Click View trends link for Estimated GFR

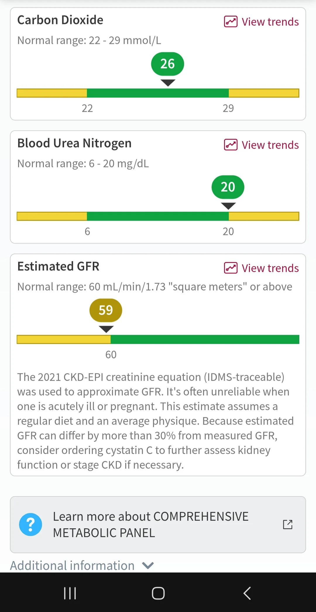click(261, 268)
